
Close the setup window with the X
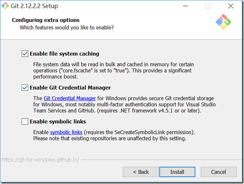(231, 6)
